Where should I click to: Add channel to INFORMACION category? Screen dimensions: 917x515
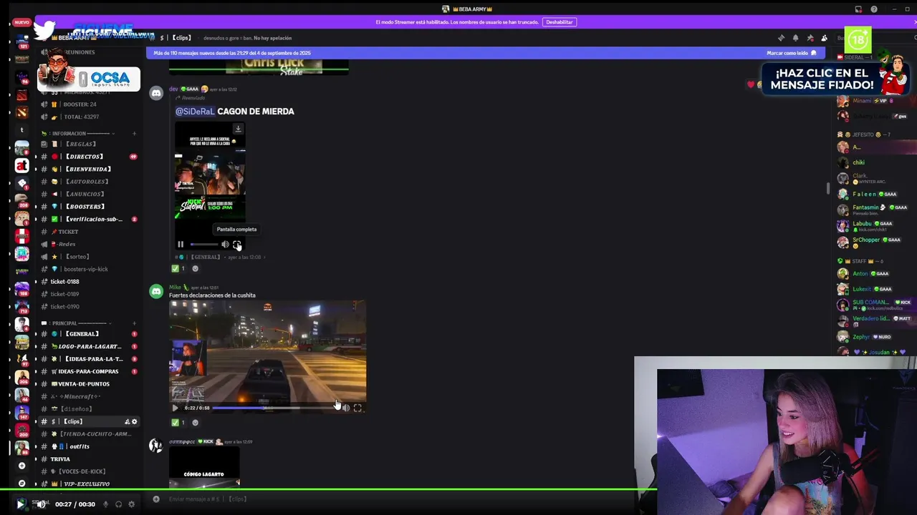click(134, 133)
